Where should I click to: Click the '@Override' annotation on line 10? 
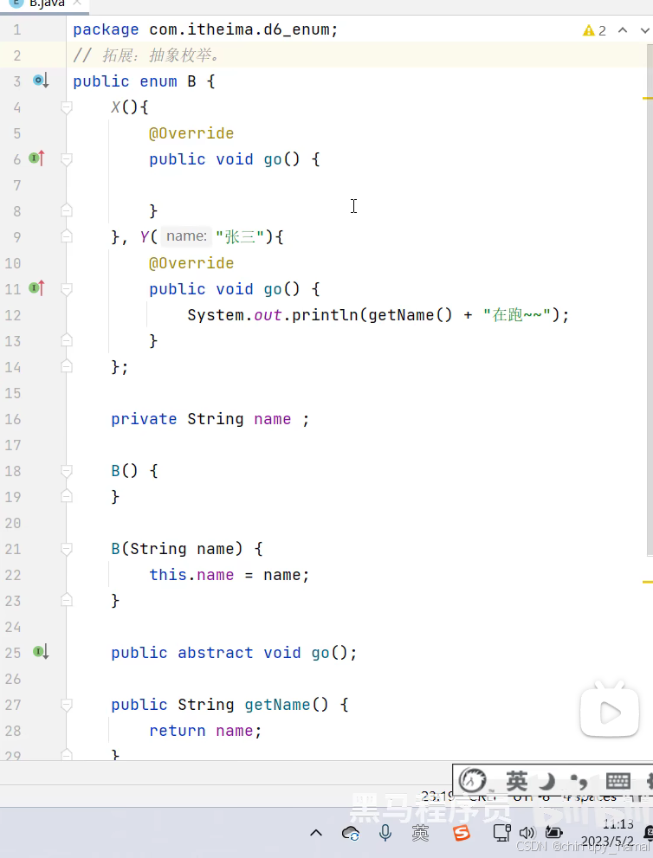(x=191, y=263)
